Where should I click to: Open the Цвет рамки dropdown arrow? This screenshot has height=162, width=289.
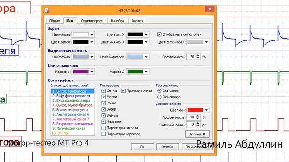coord(92,42)
